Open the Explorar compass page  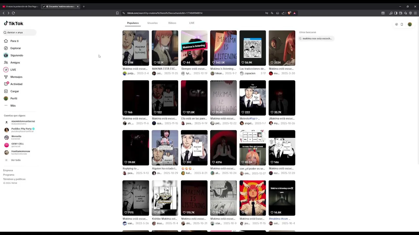[x=12, y=48]
